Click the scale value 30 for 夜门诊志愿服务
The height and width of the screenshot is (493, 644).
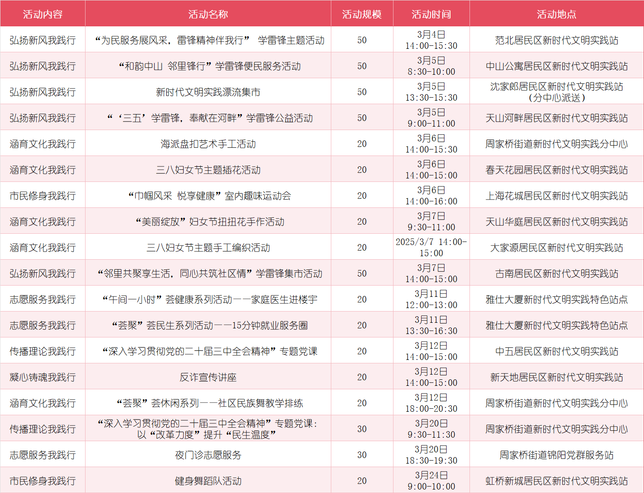tap(362, 454)
